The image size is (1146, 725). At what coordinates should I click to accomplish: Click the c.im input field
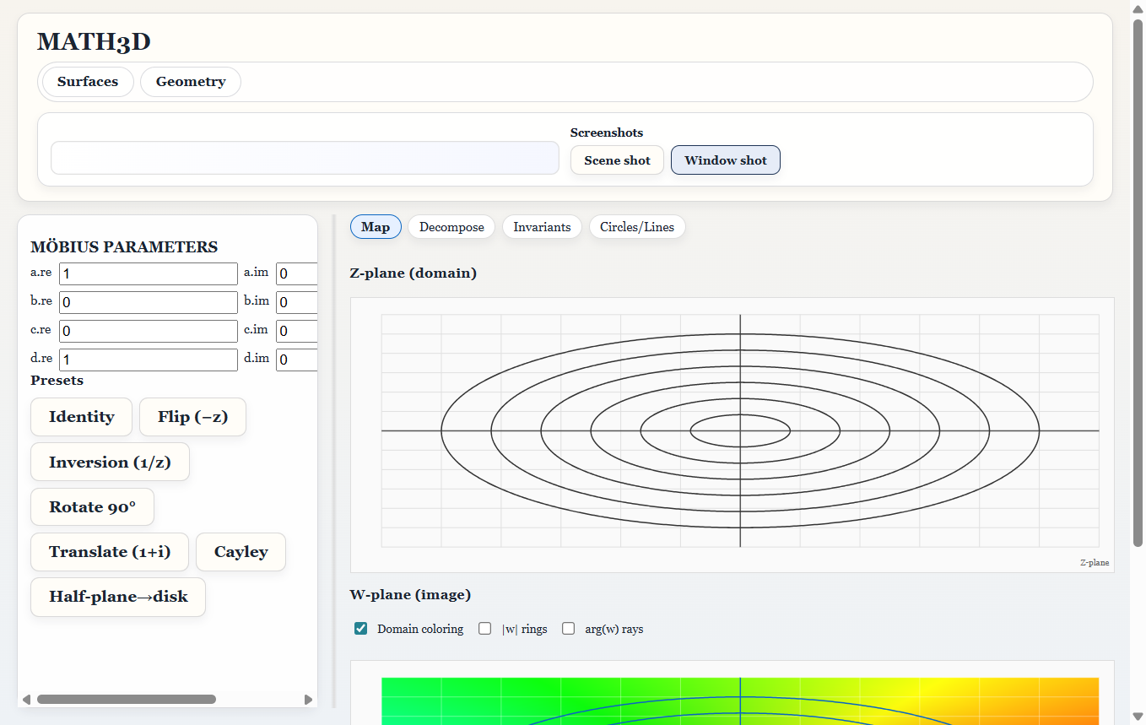(297, 331)
